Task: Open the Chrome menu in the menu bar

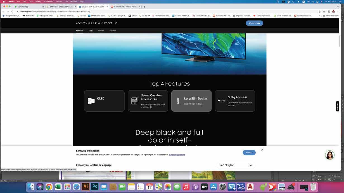Action: [x=11, y=2]
